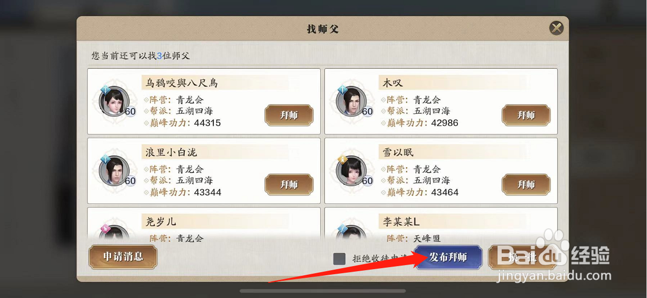
Task: Close the 找师父 dialog with X icon
Action: pos(556,28)
